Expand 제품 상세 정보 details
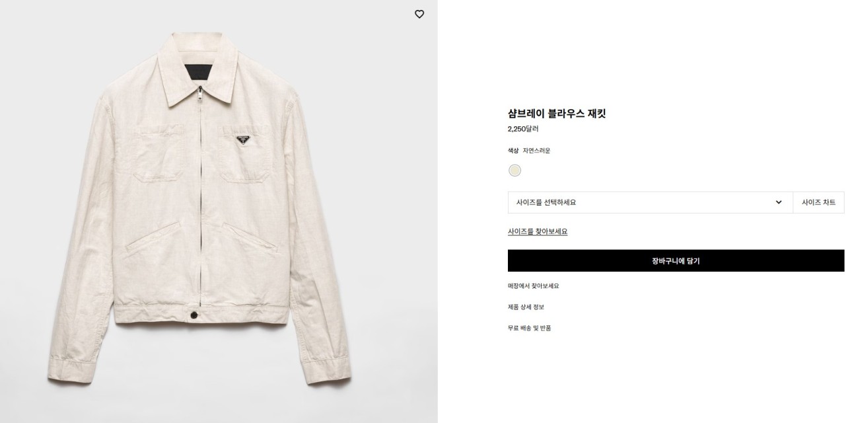Viewport: 856px width, 423px height. pos(526,307)
